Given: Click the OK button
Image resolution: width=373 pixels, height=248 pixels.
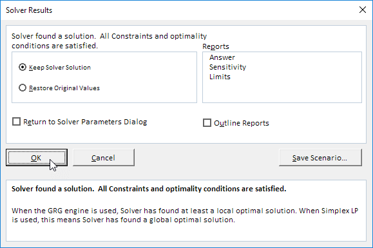Looking at the screenshot, I should click(37, 158).
